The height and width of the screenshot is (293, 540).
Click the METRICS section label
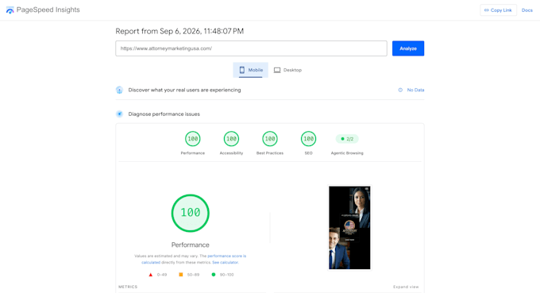128,287
